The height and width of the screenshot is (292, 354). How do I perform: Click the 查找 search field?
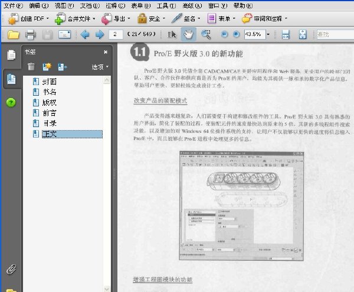(335, 35)
